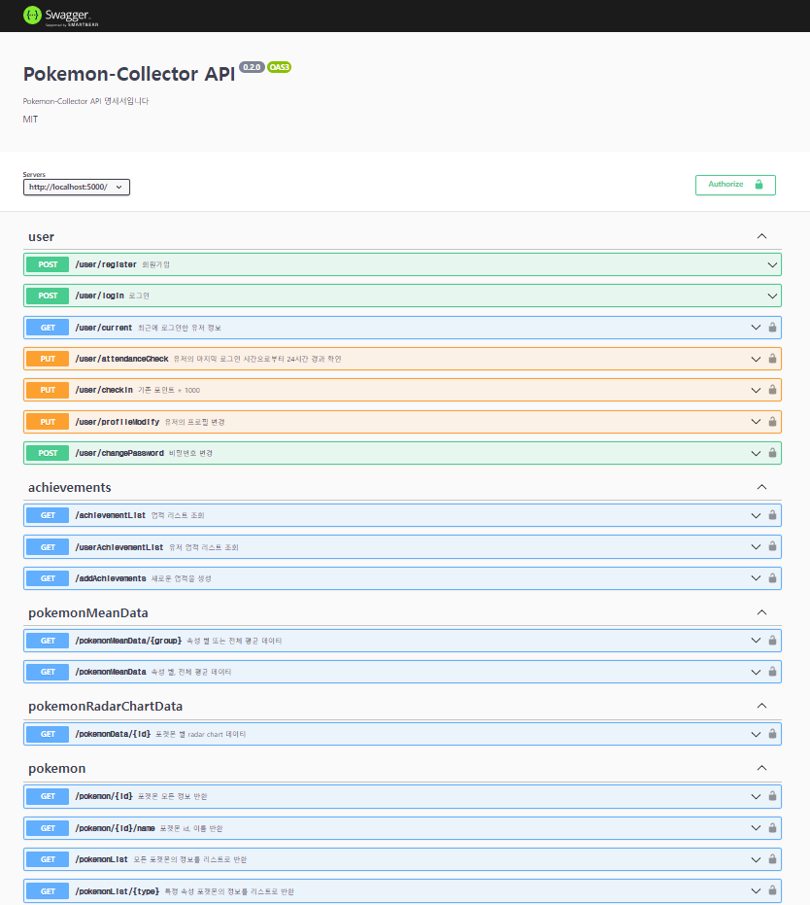Open the Servers dropdown showing localhost:5000
810x905 pixels.
(x=77, y=187)
